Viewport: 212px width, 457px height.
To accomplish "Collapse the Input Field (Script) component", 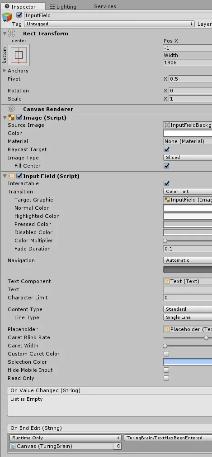I will 5,176.
